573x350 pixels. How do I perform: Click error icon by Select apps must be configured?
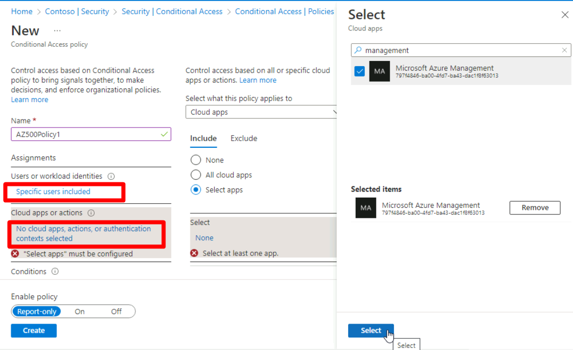coord(15,253)
